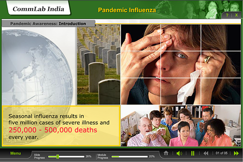The image size is (243, 162).
Task: Mute audio with the speaker icon
Action: pos(179,153)
